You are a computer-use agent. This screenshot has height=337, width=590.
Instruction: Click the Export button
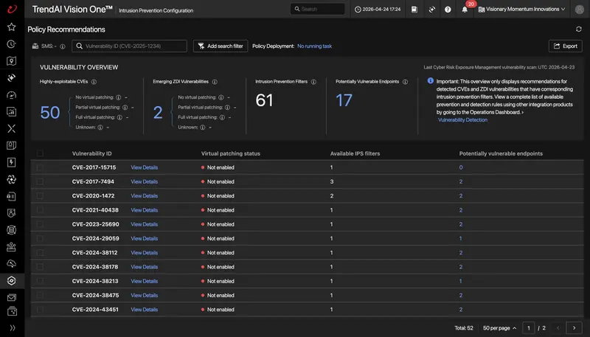[x=565, y=46]
